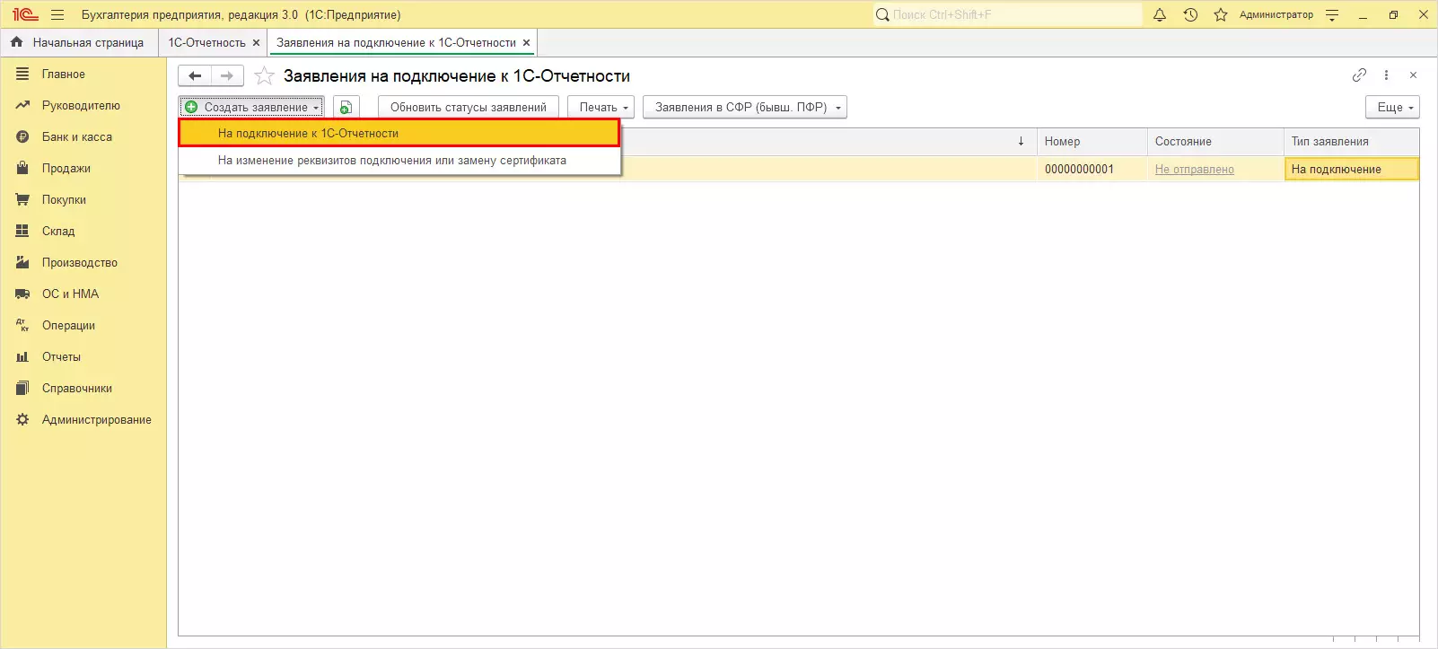Click the search field Поиск Ctrl+Shift+F
Image resolution: width=1438 pixels, height=649 pixels.
(1007, 14)
